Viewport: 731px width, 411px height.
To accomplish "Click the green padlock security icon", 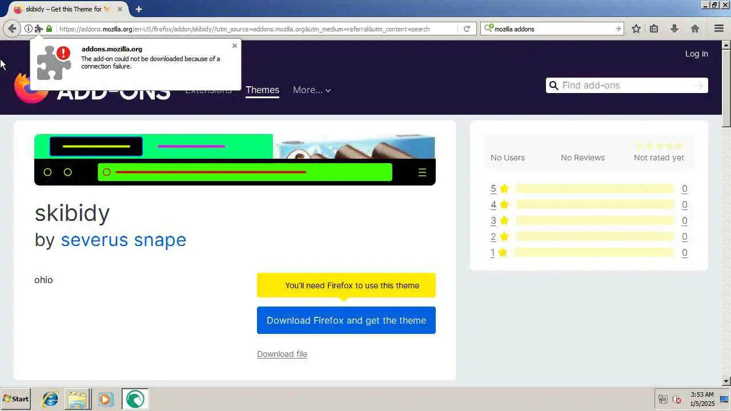I will point(49,29).
